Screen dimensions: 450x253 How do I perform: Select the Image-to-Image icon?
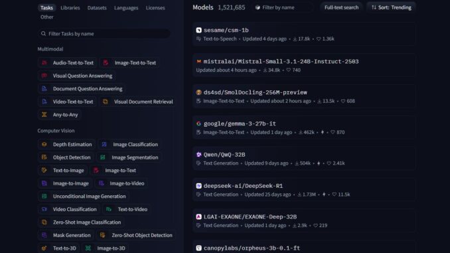44,183
